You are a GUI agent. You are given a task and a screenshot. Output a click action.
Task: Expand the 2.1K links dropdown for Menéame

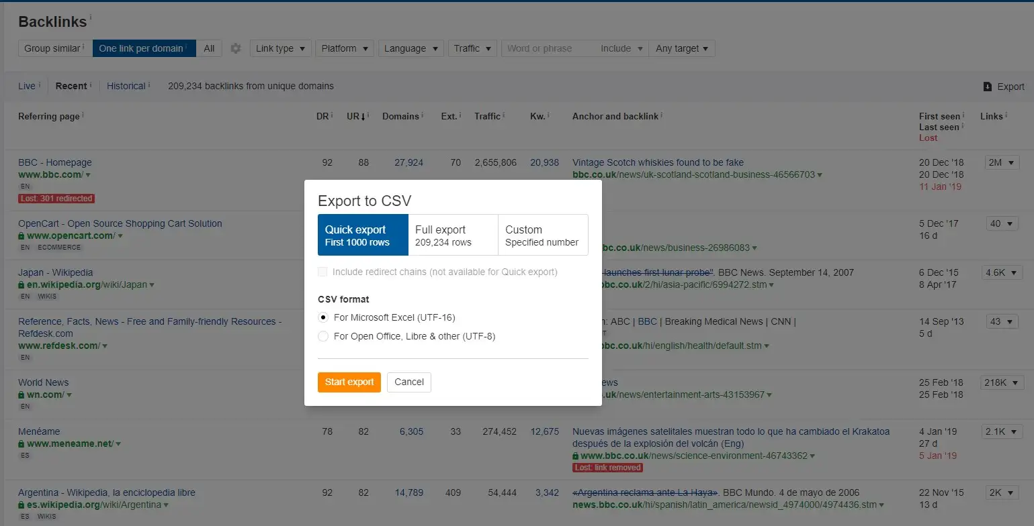pyautogui.click(x=1002, y=431)
